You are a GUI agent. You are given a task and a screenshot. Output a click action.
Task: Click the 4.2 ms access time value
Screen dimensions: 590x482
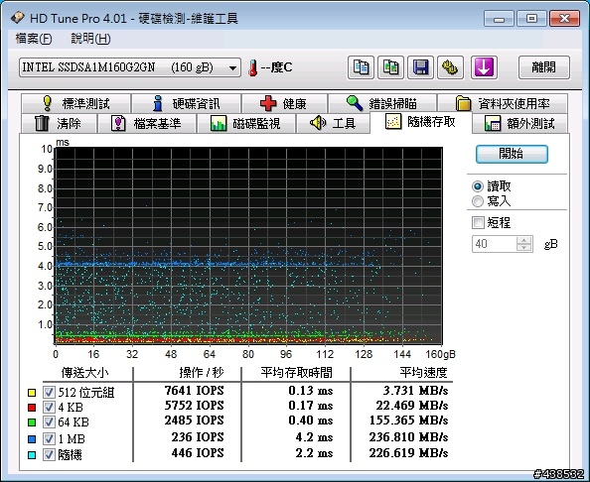coord(314,437)
